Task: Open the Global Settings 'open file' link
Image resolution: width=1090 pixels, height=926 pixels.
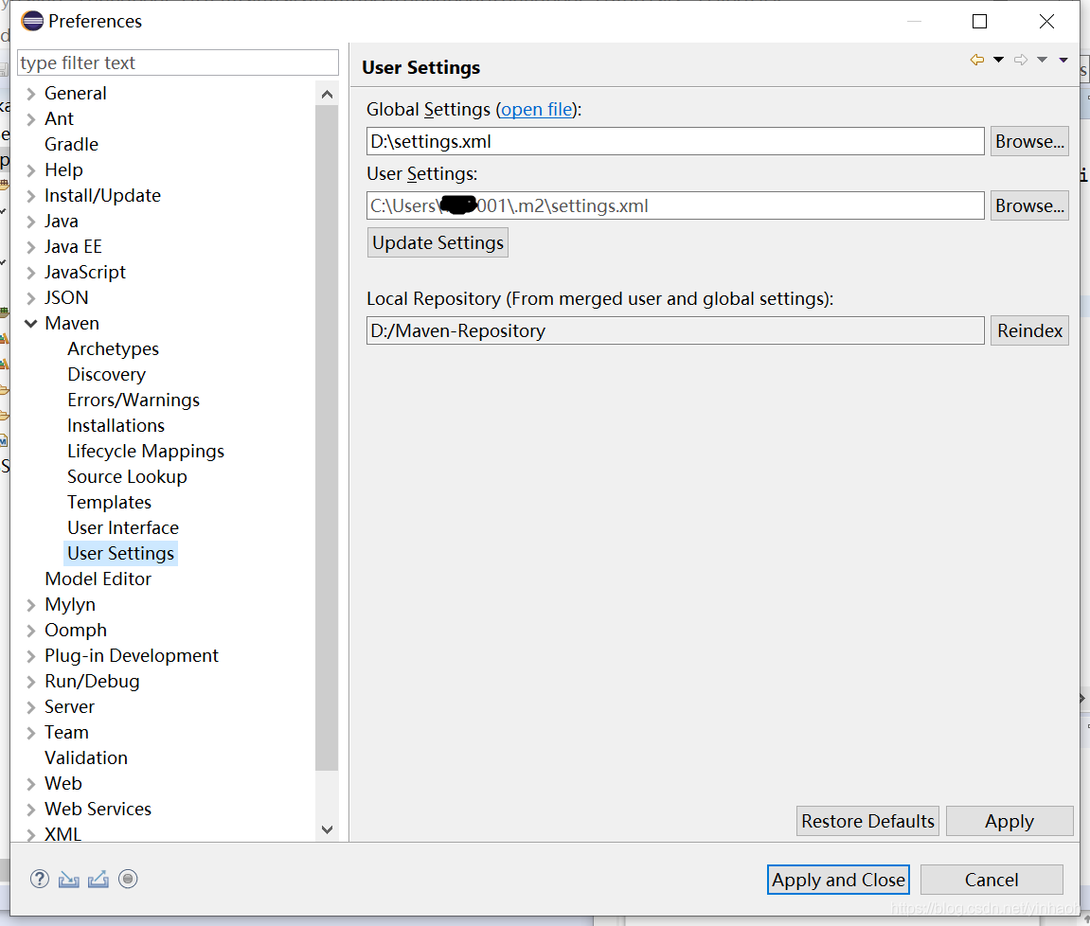Action: (537, 110)
